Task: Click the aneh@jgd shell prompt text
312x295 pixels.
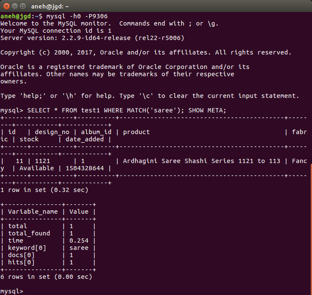Action: click(x=16, y=16)
